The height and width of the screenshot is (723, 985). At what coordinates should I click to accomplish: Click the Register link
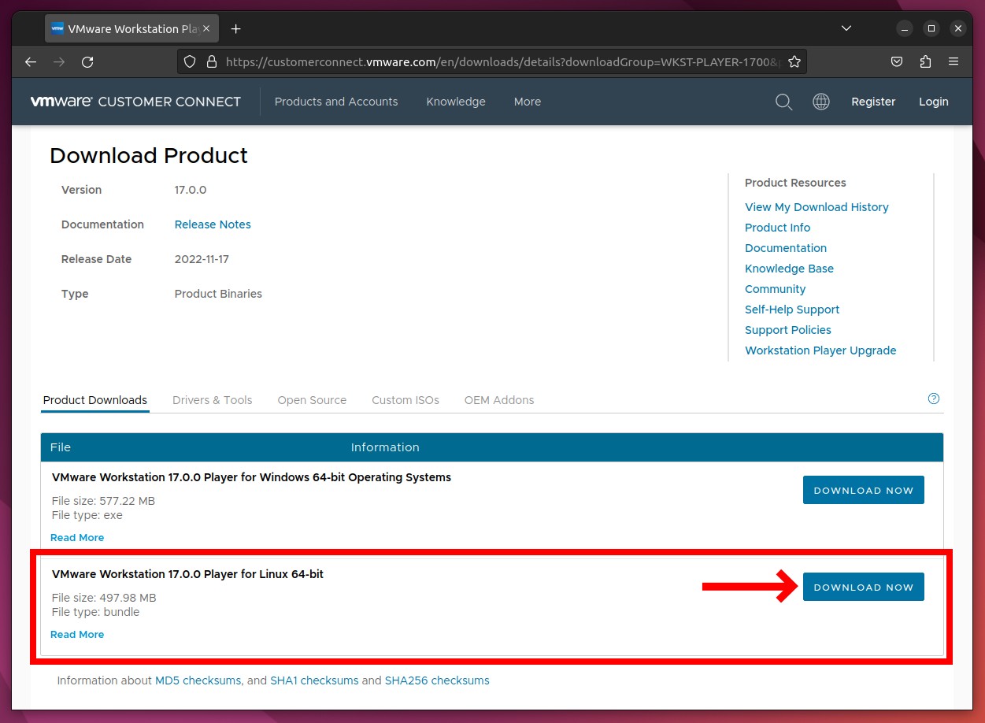873,102
